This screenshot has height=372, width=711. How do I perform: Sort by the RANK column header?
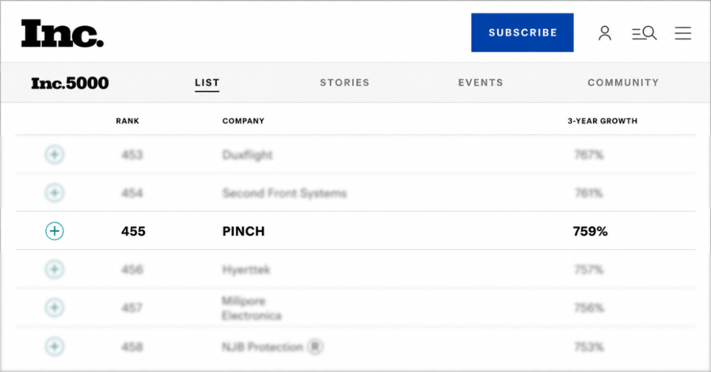coord(128,121)
